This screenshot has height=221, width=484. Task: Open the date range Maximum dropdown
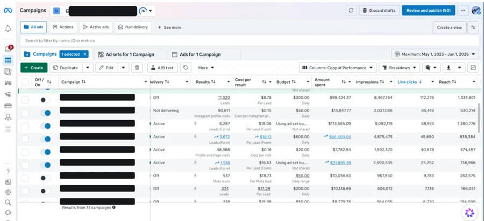click(435, 54)
